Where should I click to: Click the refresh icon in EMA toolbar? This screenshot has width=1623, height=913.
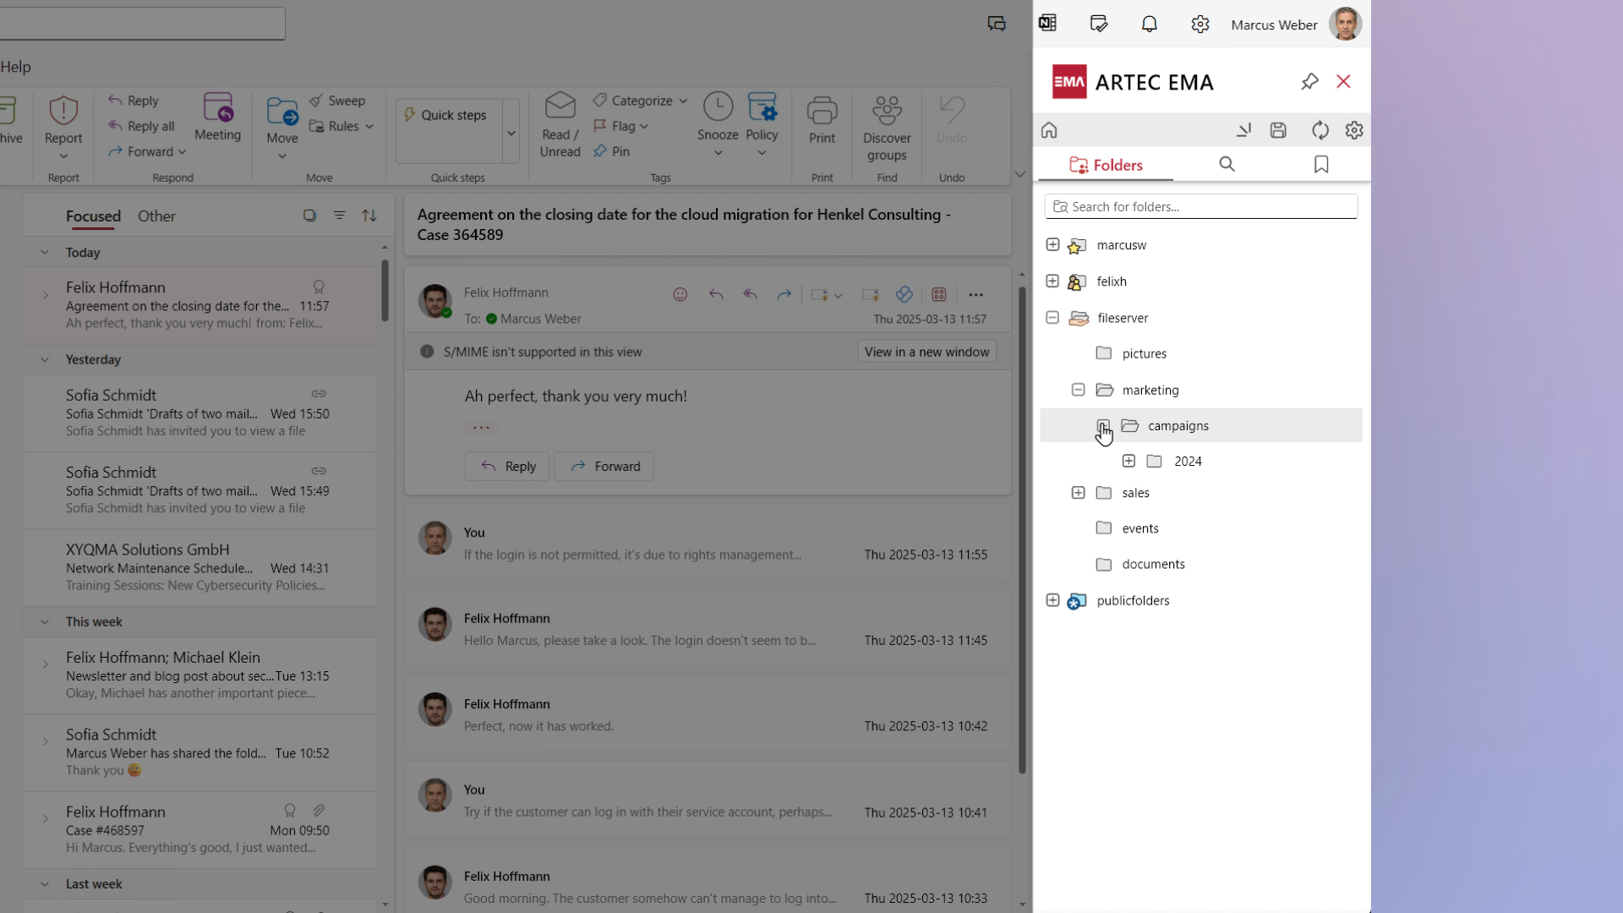[x=1320, y=130]
